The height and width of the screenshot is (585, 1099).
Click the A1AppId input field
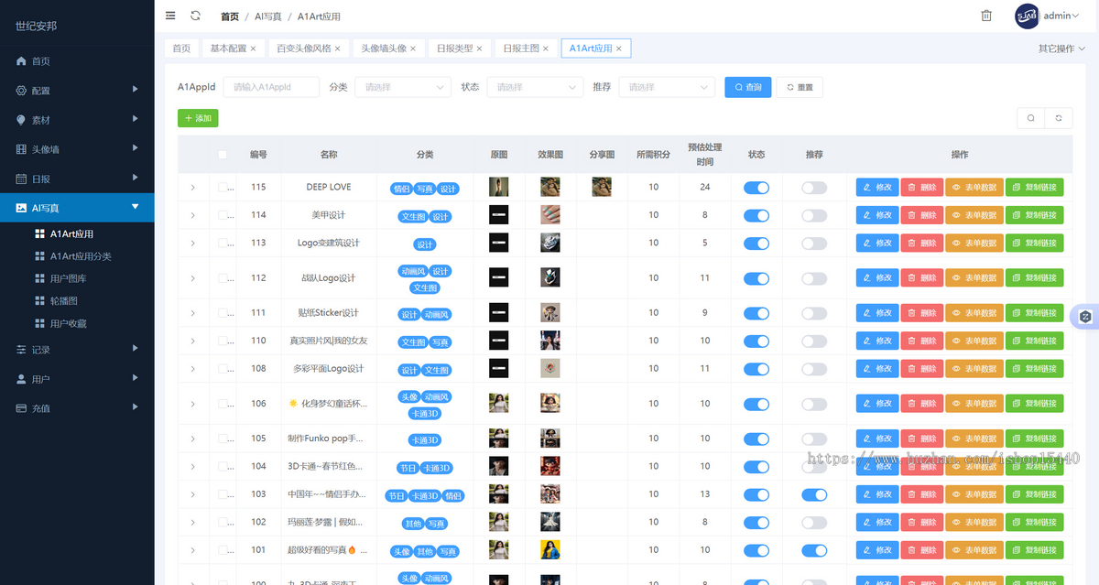coord(271,87)
